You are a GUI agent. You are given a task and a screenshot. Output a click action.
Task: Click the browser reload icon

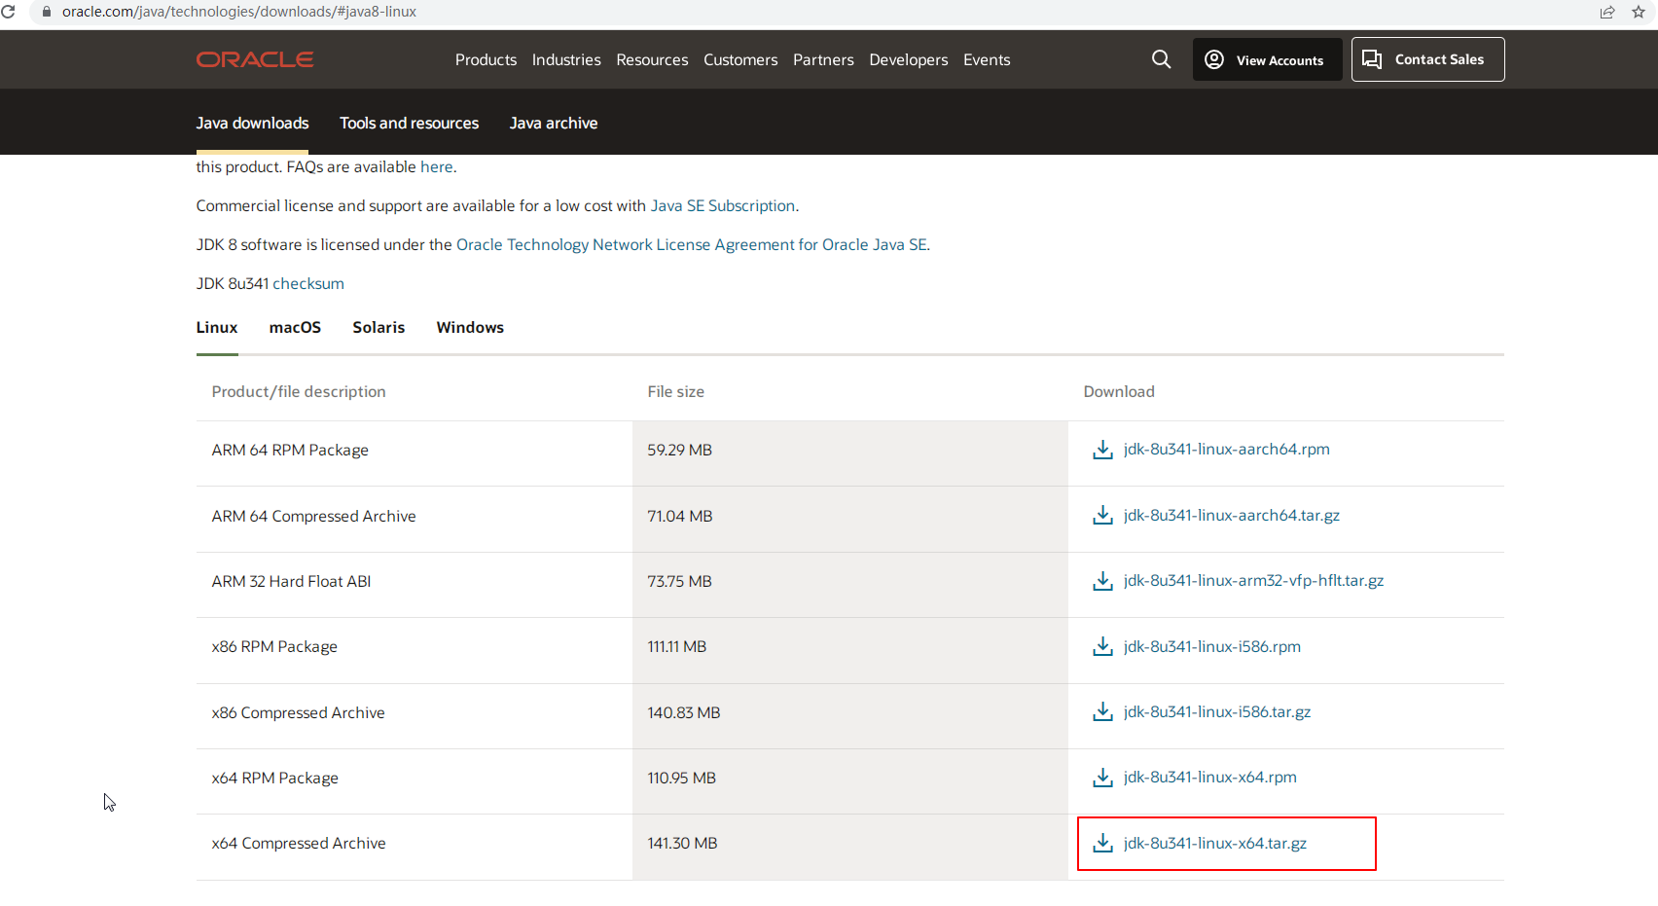tap(9, 12)
